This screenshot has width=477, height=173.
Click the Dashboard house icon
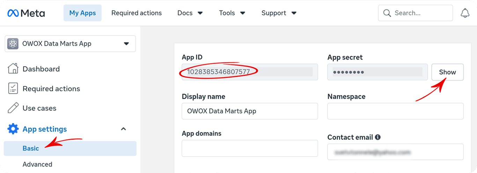pos(13,69)
